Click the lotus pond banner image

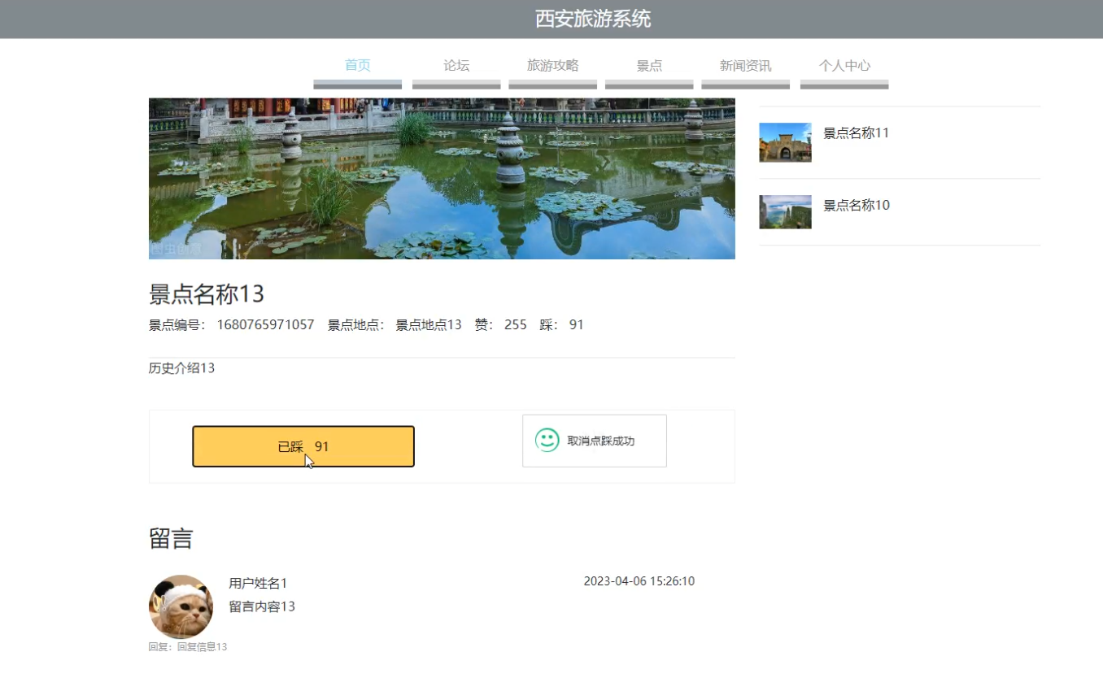coord(442,179)
